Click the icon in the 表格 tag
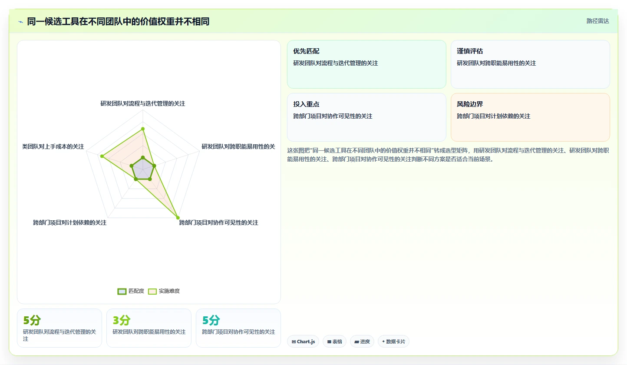 [329, 342]
